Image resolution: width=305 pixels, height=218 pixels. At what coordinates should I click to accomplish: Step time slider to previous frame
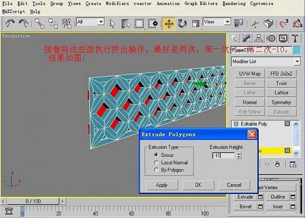coord(3,201)
